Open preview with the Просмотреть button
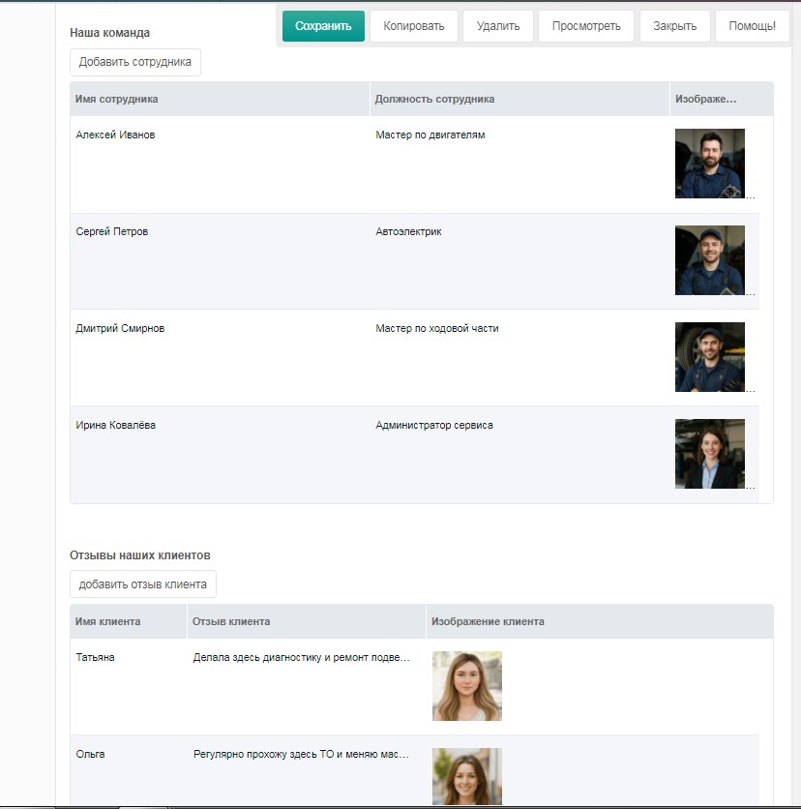 (x=585, y=26)
